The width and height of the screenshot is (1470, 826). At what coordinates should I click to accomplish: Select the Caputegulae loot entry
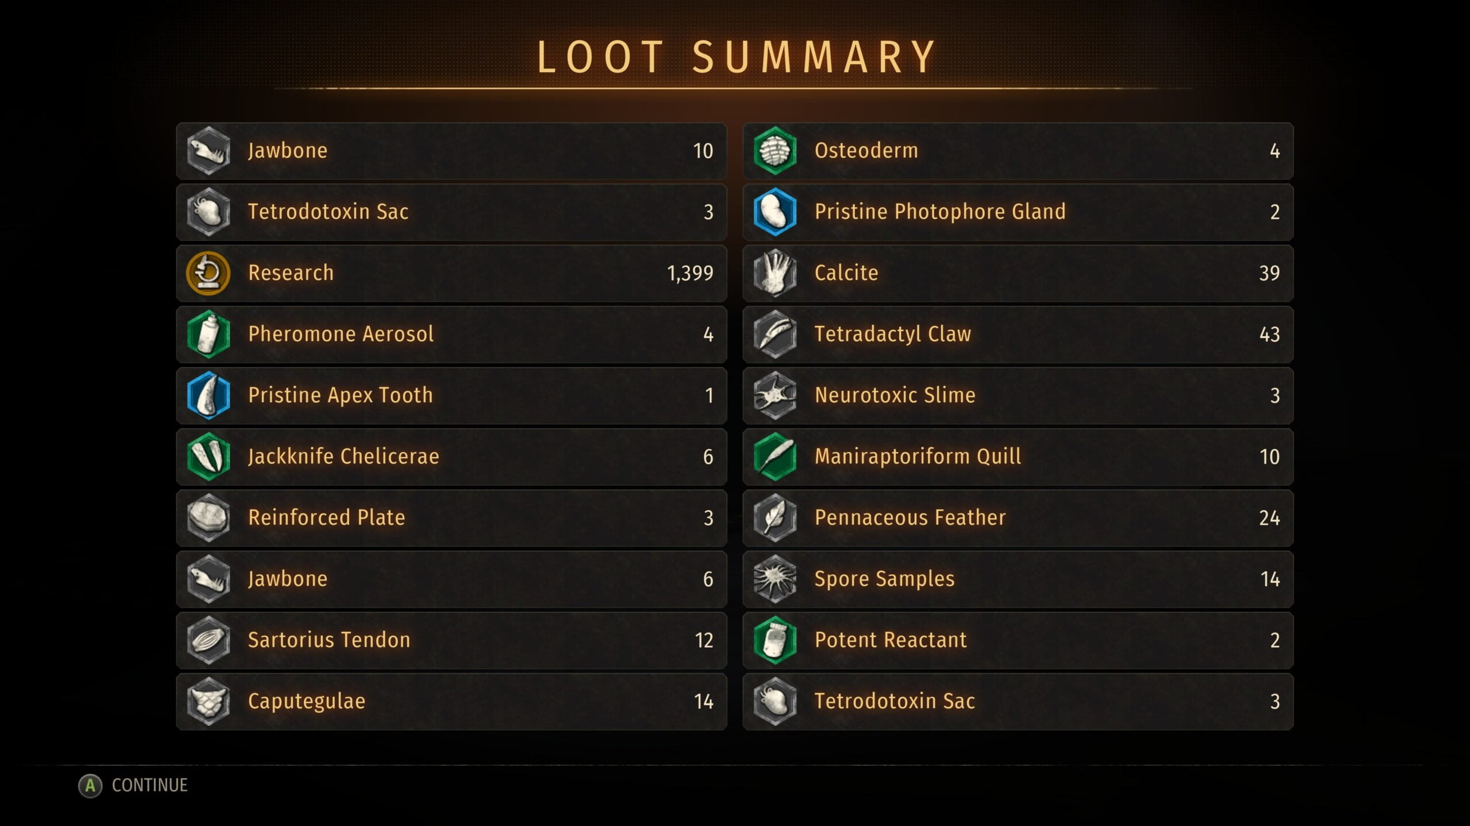click(451, 702)
